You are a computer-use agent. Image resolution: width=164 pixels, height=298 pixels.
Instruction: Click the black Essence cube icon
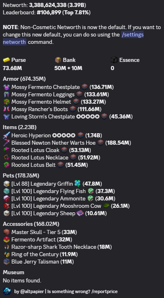point(114,60)
